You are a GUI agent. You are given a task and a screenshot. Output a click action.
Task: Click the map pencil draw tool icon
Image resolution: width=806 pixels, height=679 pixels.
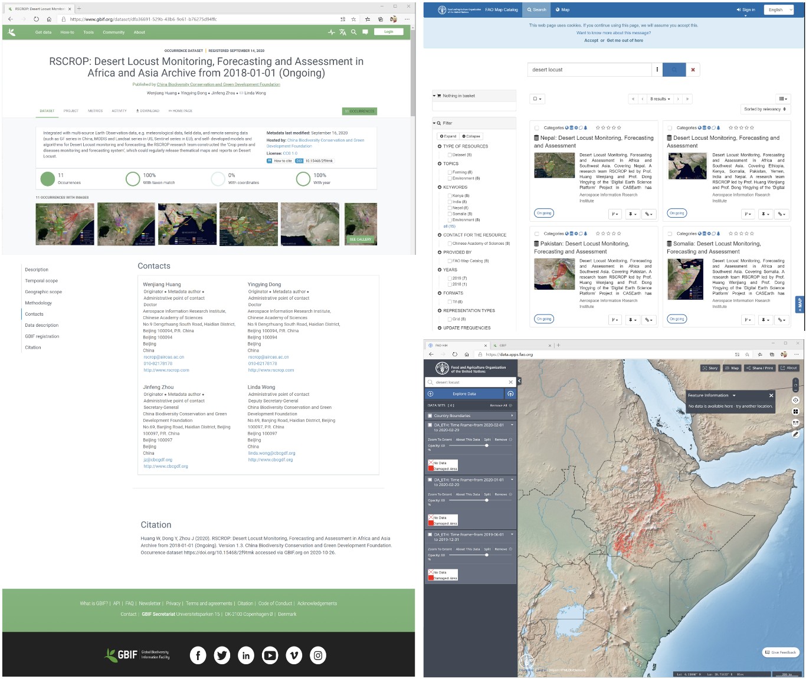[795, 434]
